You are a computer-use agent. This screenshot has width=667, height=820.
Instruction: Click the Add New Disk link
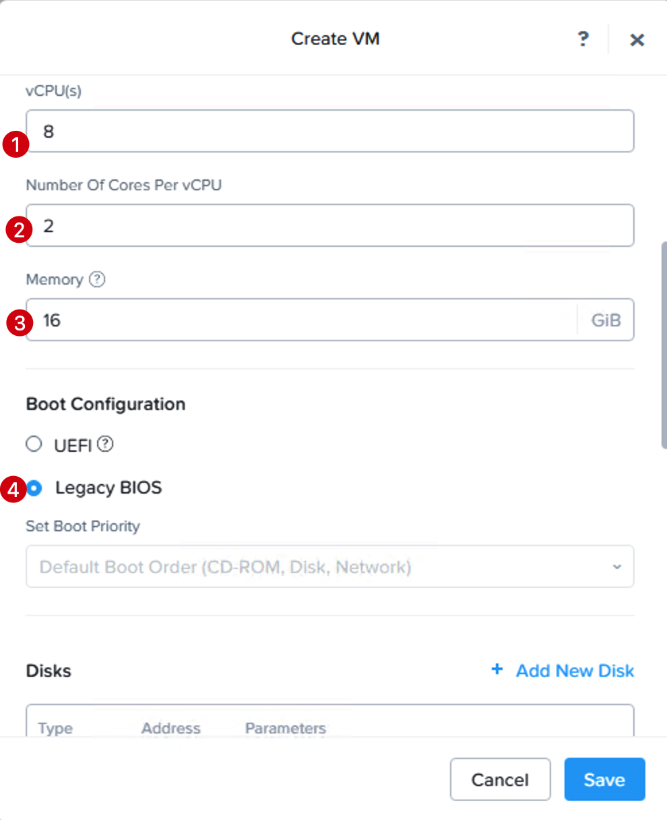coord(575,671)
